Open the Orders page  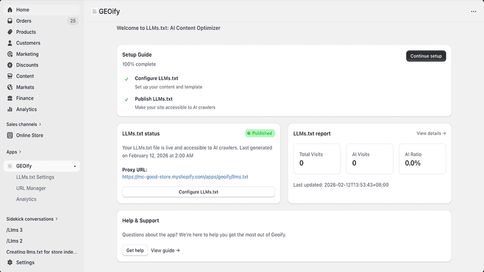[x=42, y=21]
